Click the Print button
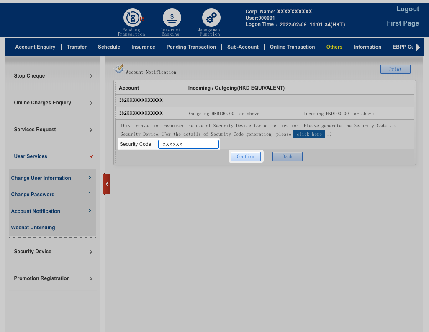429x332 pixels. 395,69
